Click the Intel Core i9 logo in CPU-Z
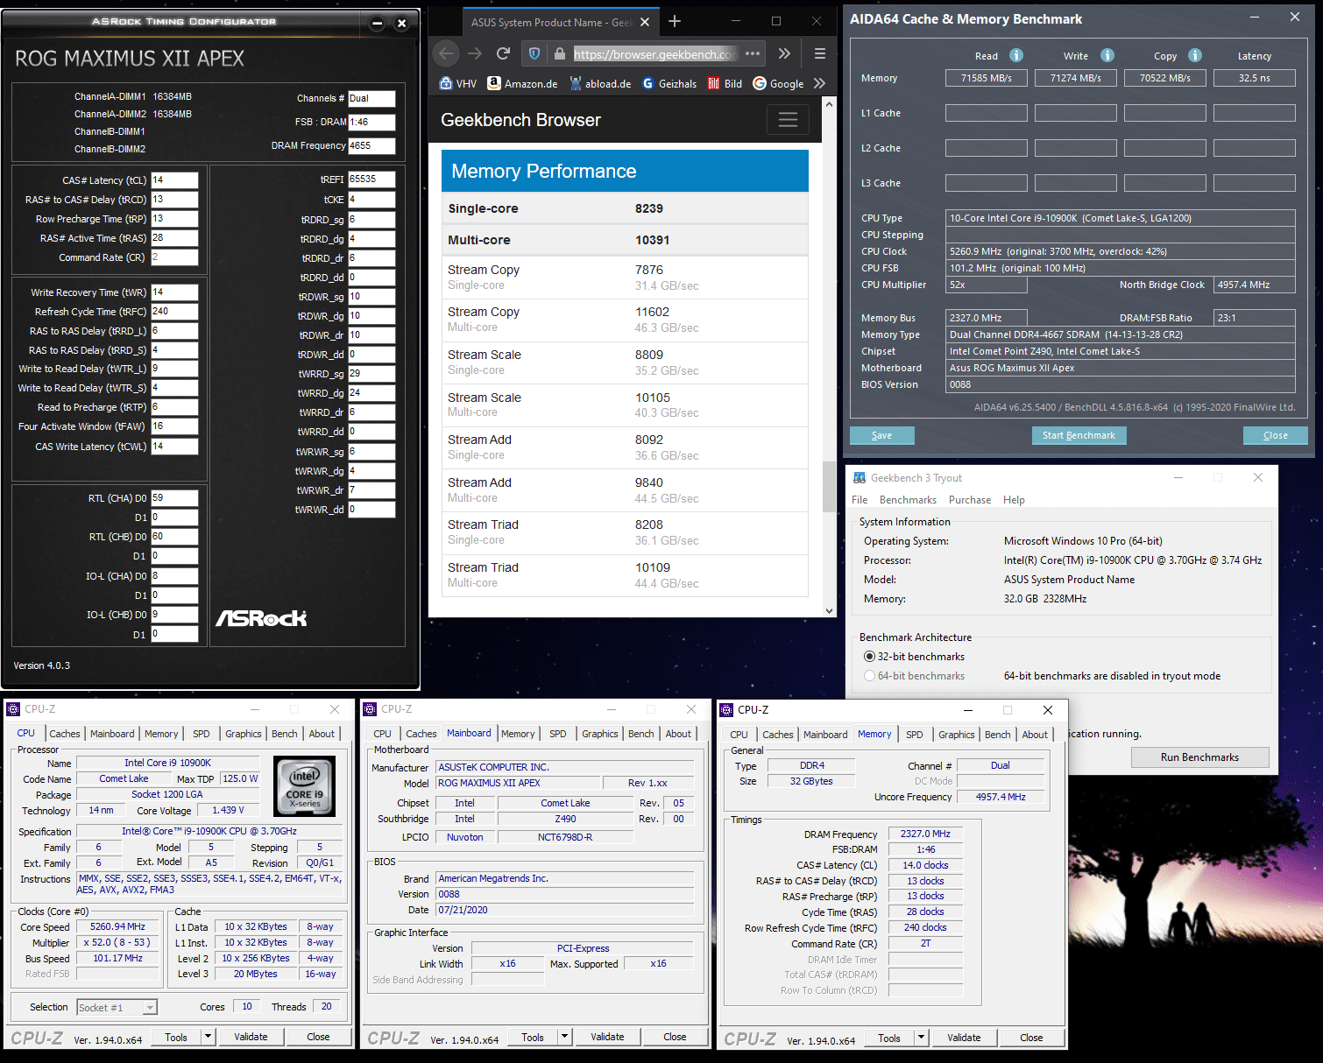Viewport: 1323px width, 1063px height. coord(304,785)
